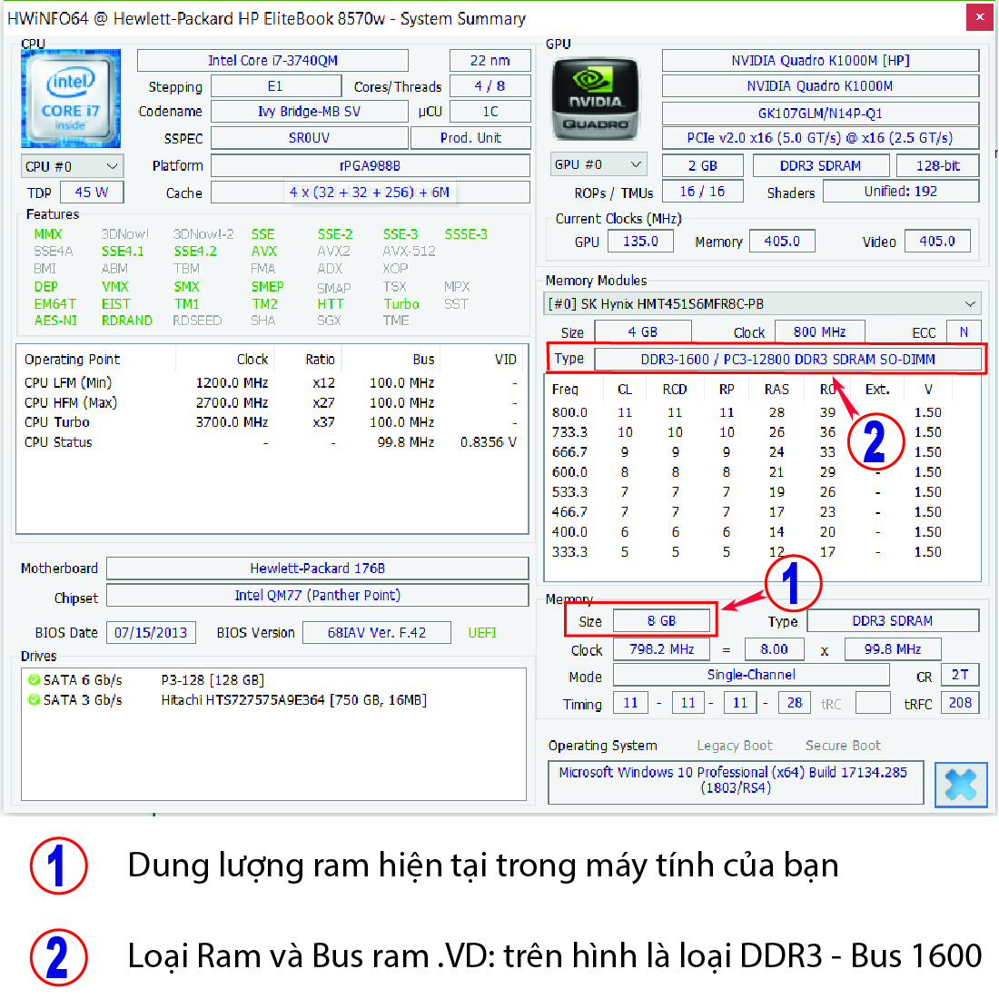
Task: Click the 8 GB total memory size
Action: point(661,621)
